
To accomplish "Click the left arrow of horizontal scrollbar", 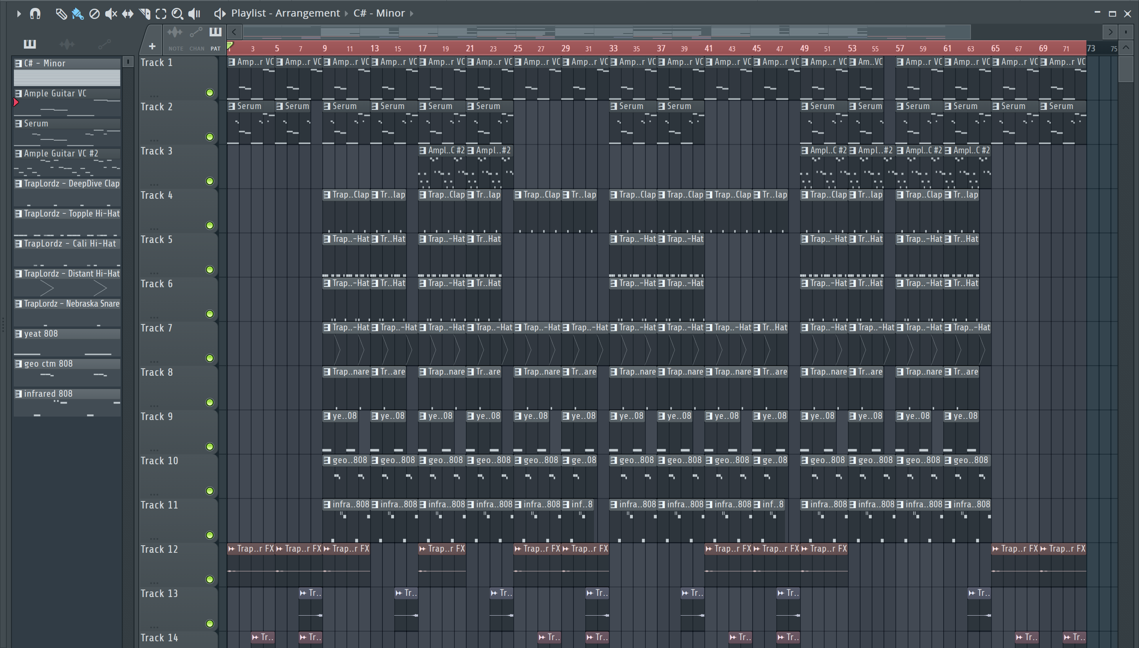I will click(x=234, y=32).
